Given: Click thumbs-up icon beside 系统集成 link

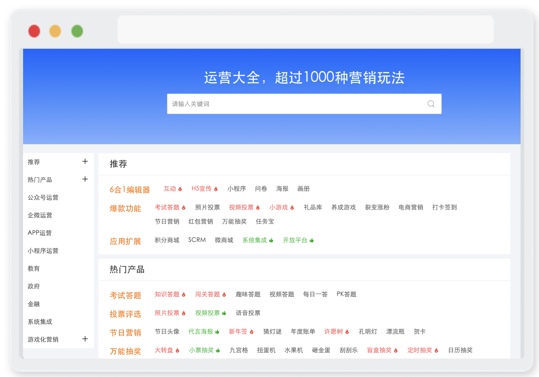Looking at the screenshot, I should [x=271, y=240].
